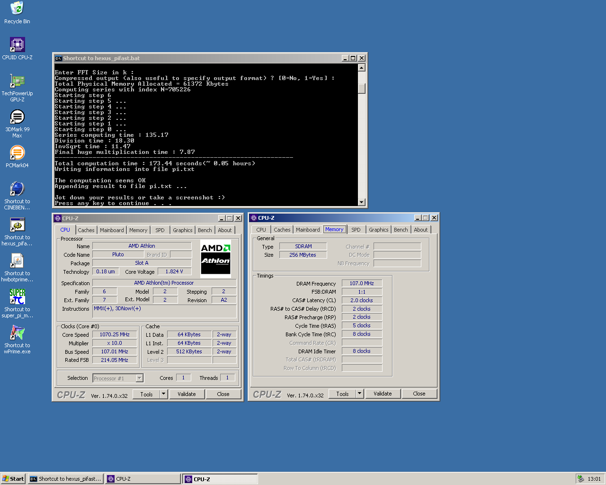Open the Memory tab in left CPU-Z window
Screen dimensions: 606x485
click(138, 230)
